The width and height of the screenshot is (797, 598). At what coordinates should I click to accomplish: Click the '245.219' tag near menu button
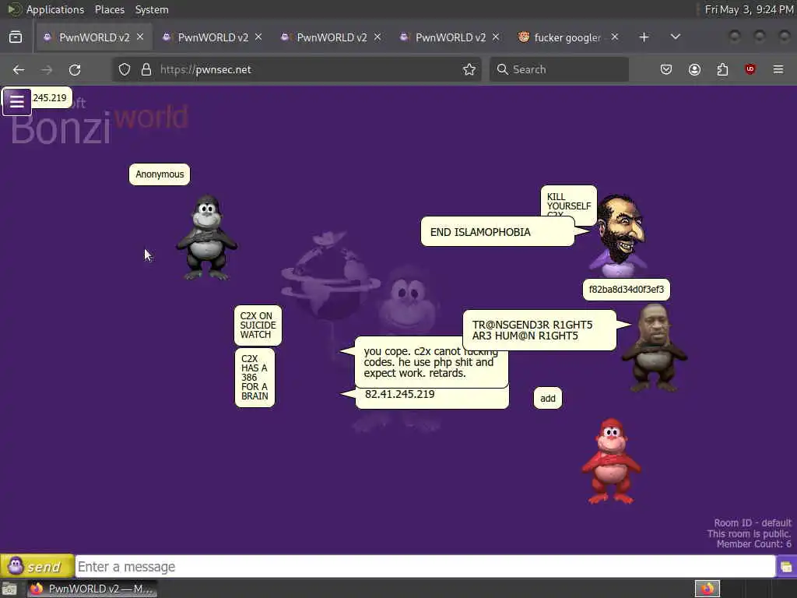51,97
